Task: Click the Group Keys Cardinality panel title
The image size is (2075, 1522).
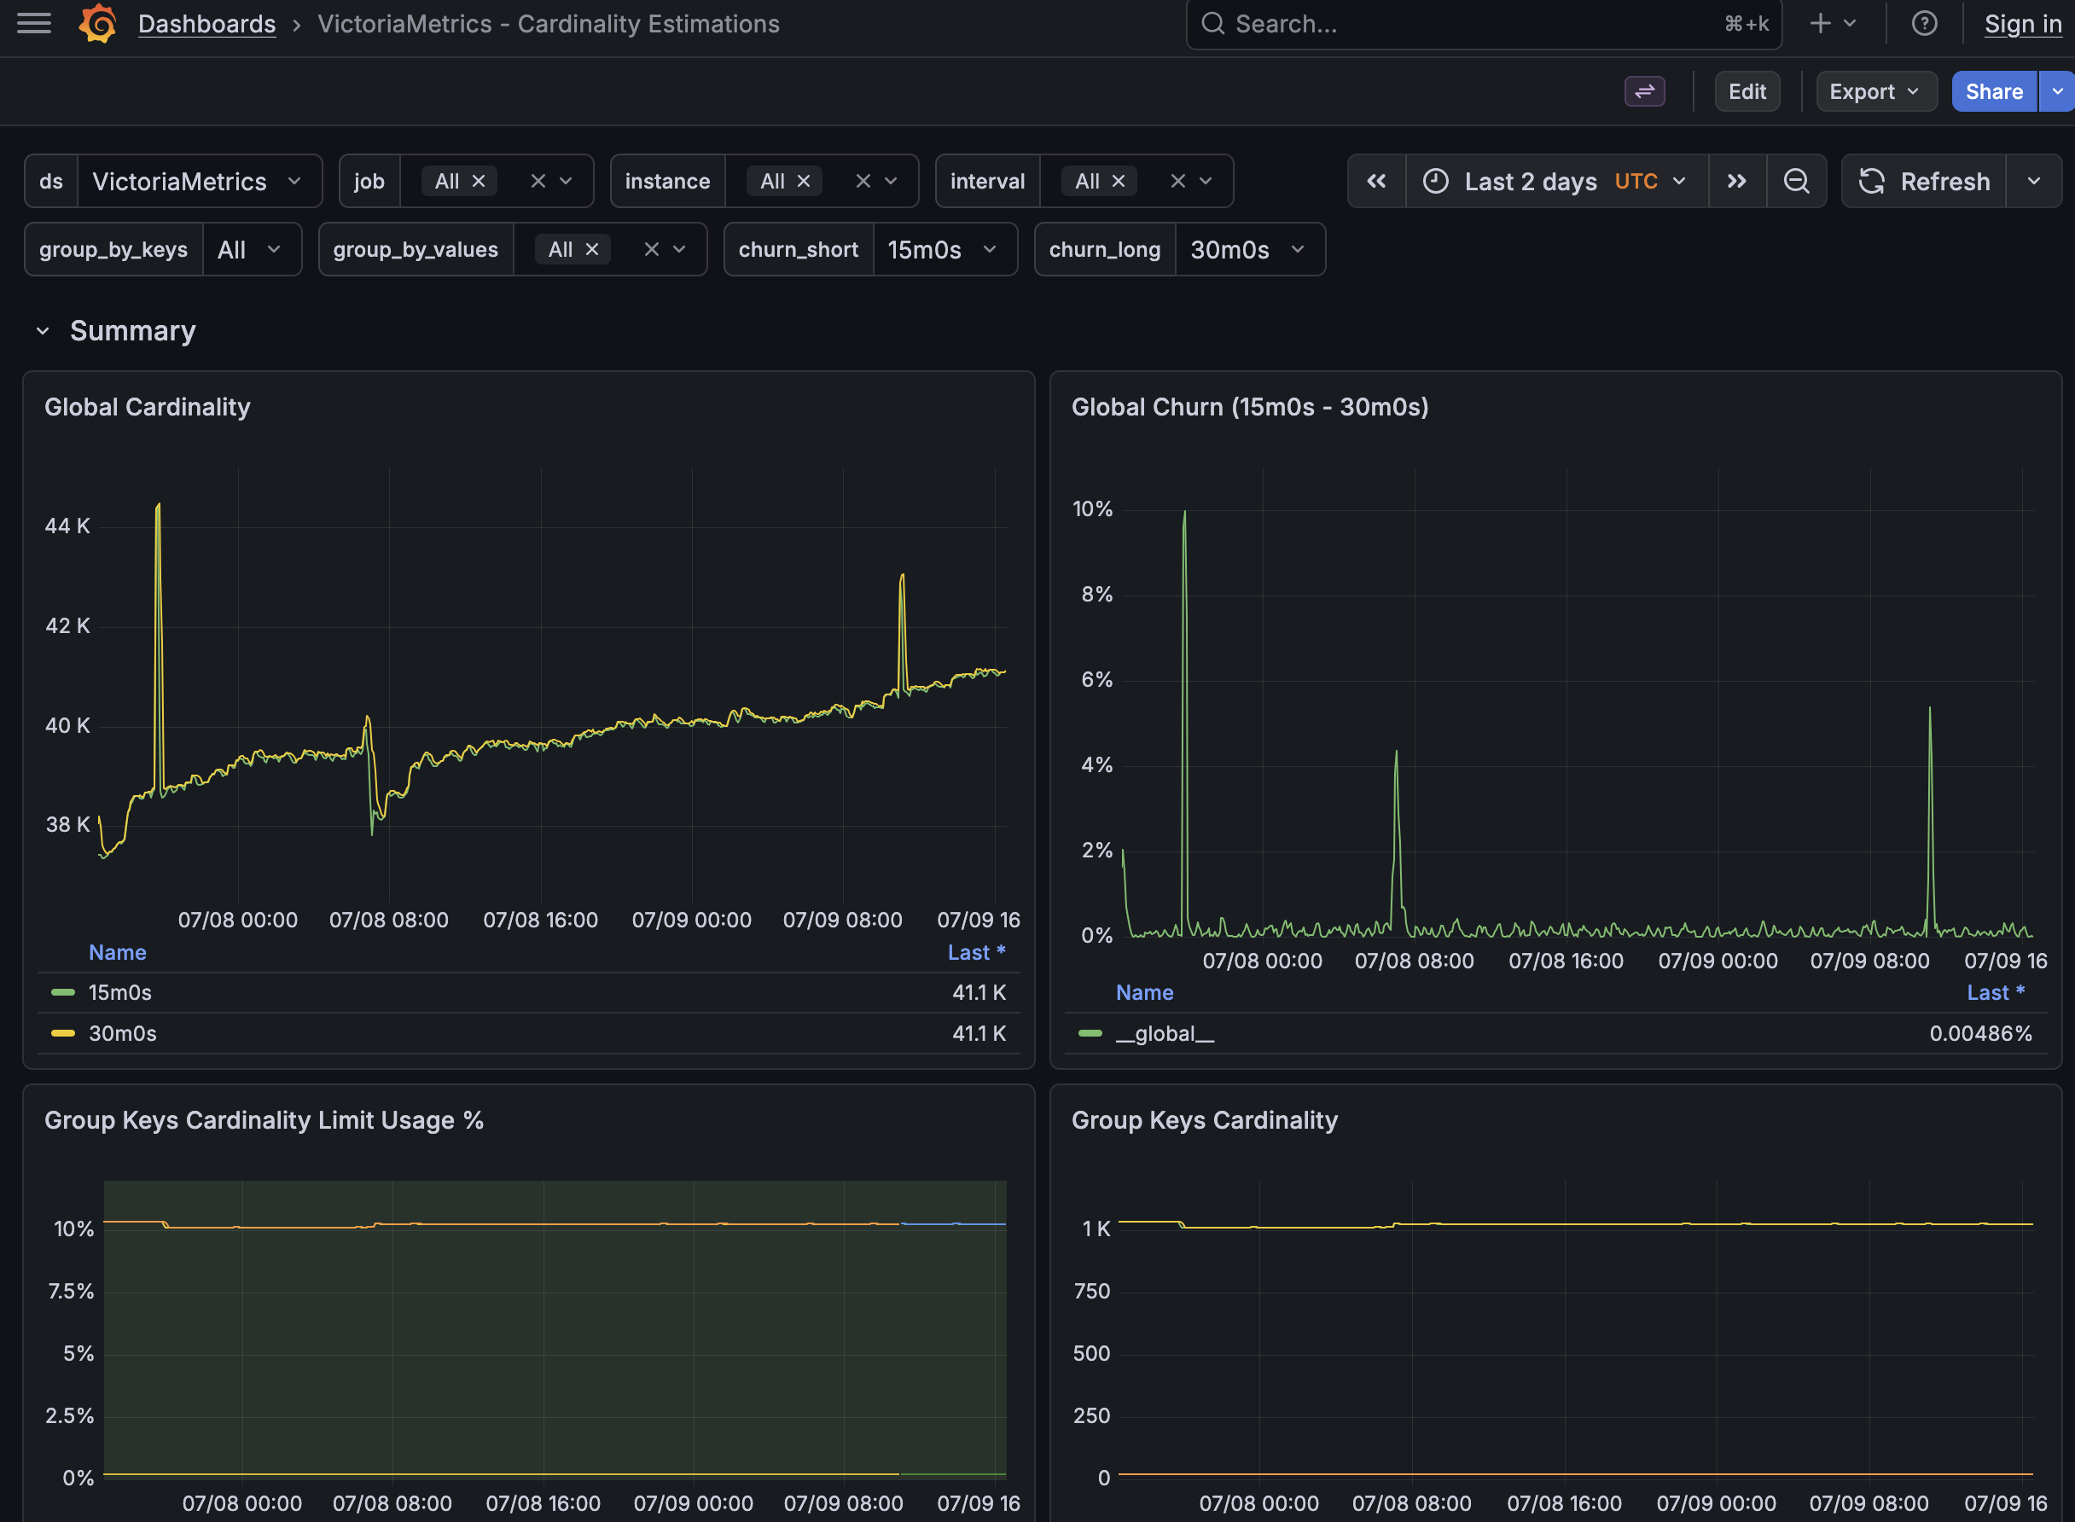Action: [1204, 1120]
